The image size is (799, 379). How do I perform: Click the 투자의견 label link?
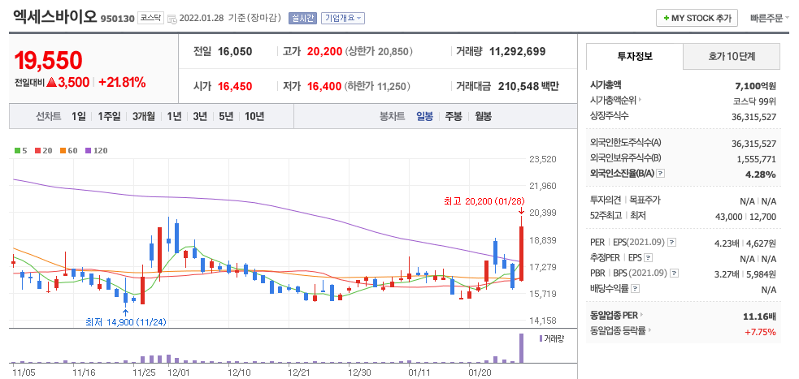click(x=606, y=200)
